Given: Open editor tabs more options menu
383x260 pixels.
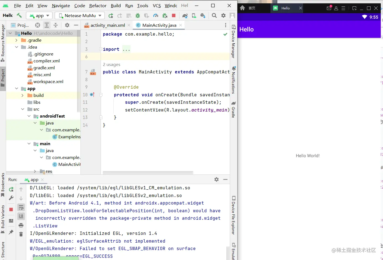Looking at the screenshot, I should click(x=226, y=25).
